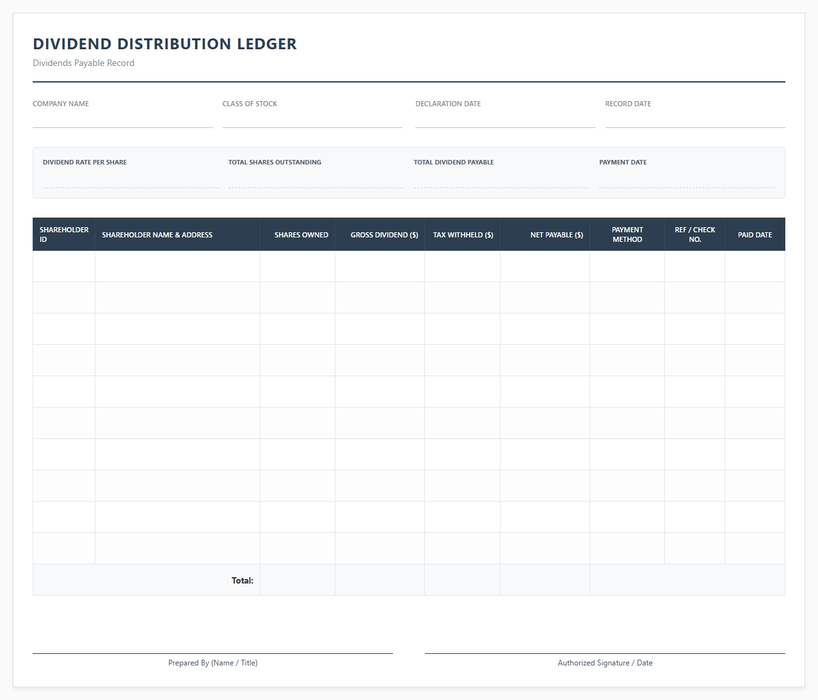This screenshot has height=700, width=818.
Task: Click the Shares Owned total cell
Action: pyautogui.click(x=298, y=580)
